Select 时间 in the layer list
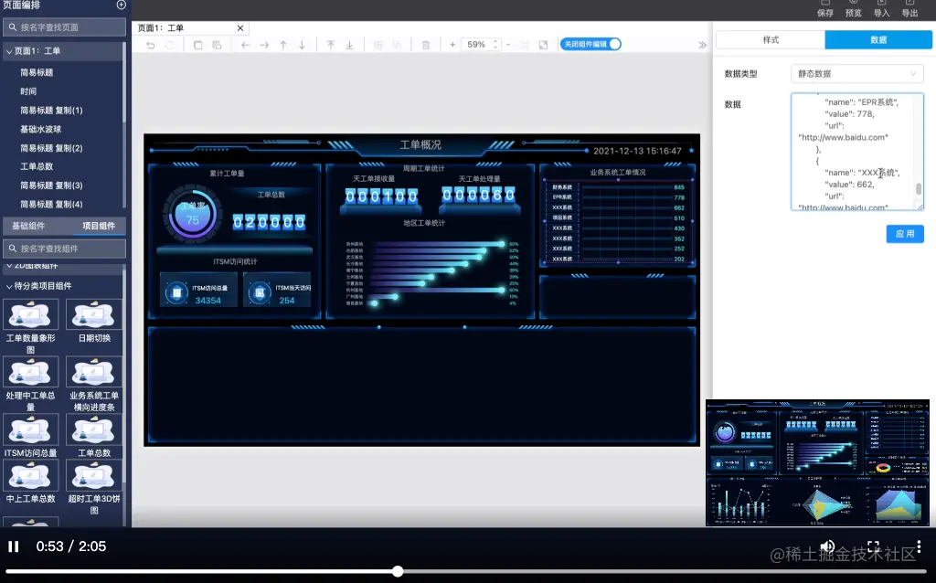 click(28, 91)
